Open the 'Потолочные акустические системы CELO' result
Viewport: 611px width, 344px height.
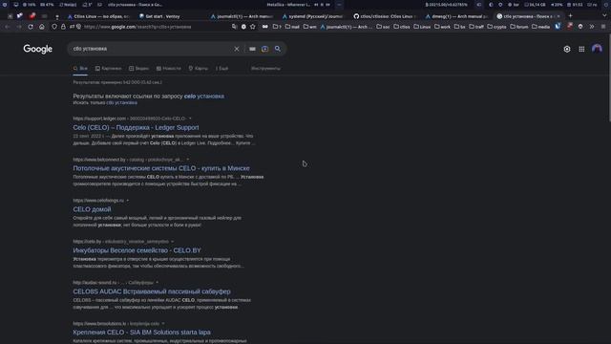point(161,168)
